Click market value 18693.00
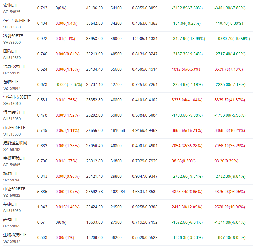 (94, 222)
